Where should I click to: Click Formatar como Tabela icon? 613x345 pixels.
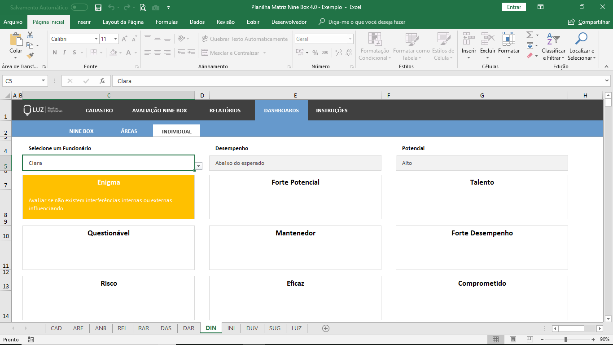coord(412,39)
